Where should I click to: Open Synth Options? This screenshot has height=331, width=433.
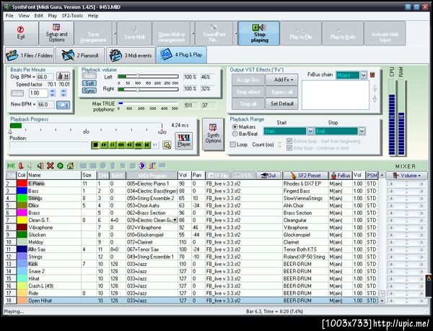coord(213,134)
